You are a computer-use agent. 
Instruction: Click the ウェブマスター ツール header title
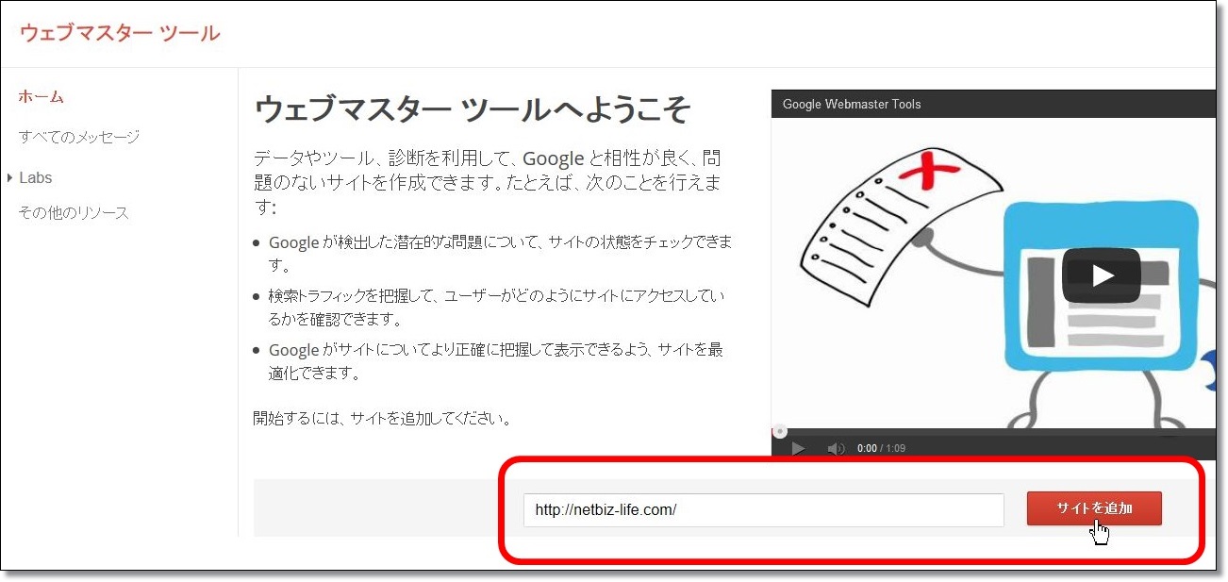pos(120,34)
